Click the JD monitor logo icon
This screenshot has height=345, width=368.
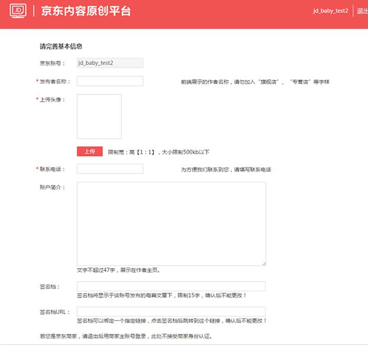(x=18, y=11)
